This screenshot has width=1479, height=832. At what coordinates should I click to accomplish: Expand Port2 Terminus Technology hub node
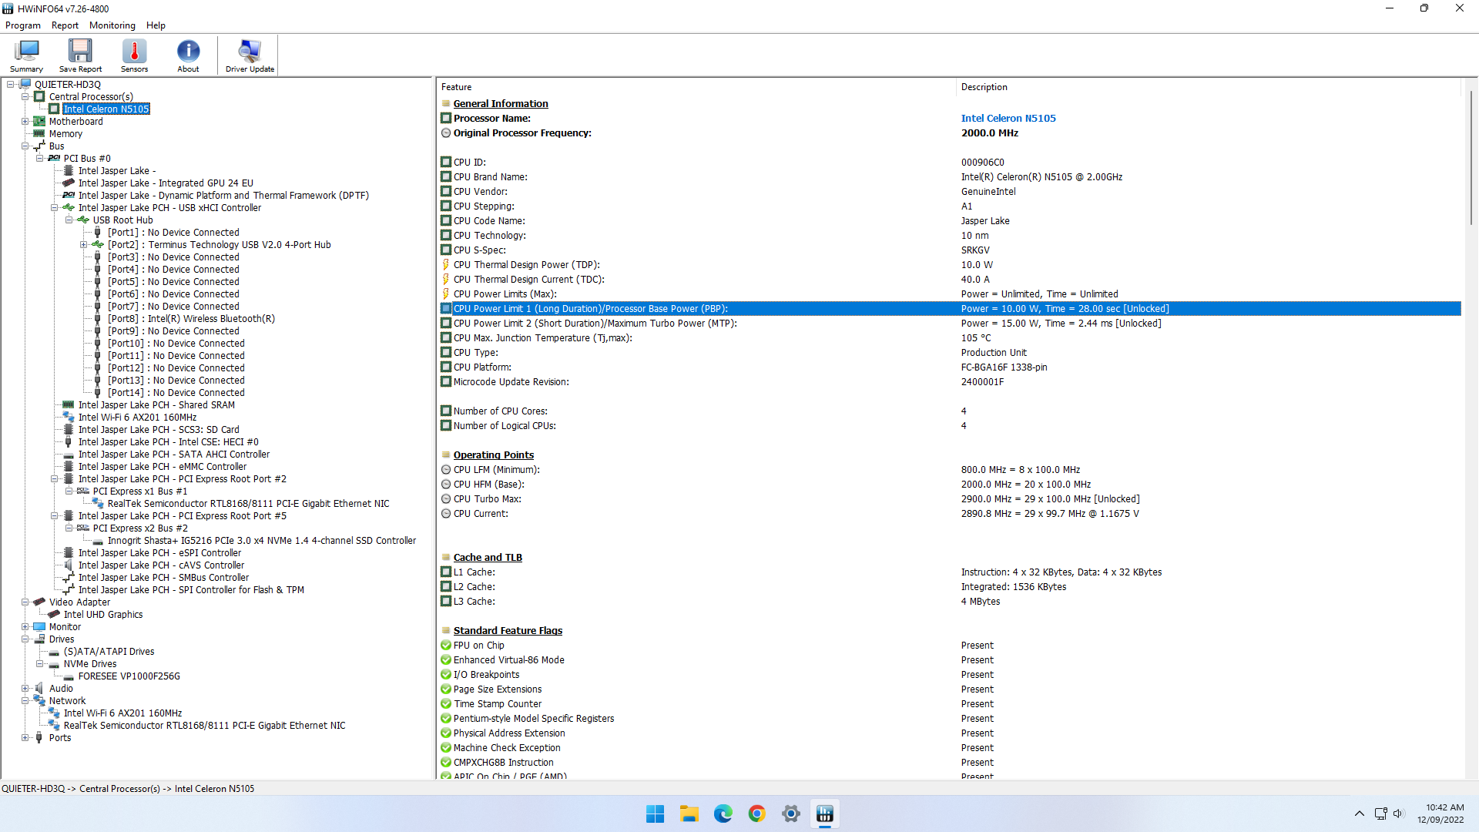[x=83, y=245]
